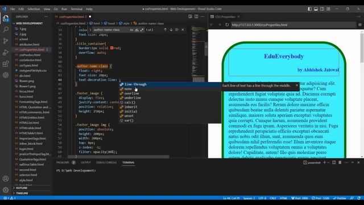Open the Search view in activity bar
This screenshot has width=364, height=205.
pos(6,29)
